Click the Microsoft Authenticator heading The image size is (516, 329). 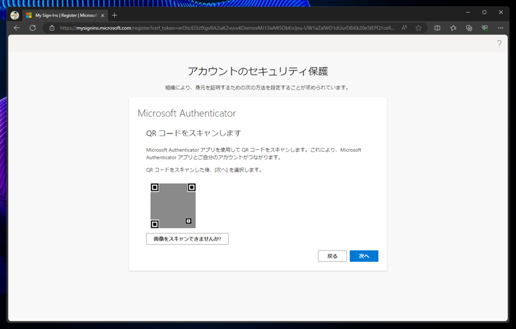[x=187, y=113]
